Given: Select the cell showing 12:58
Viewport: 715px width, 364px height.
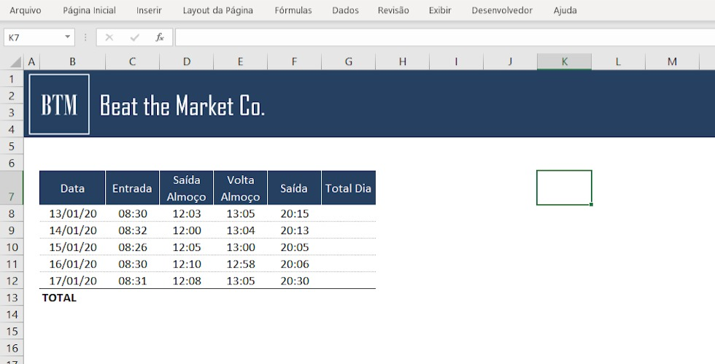Looking at the screenshot, I should (x=240, y=263).
